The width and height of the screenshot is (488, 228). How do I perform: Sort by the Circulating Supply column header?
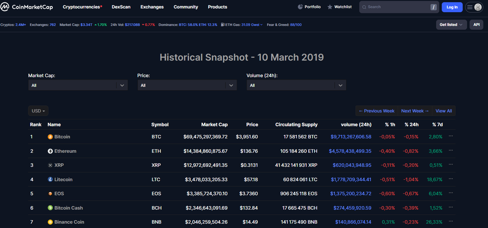click(296, 125)
